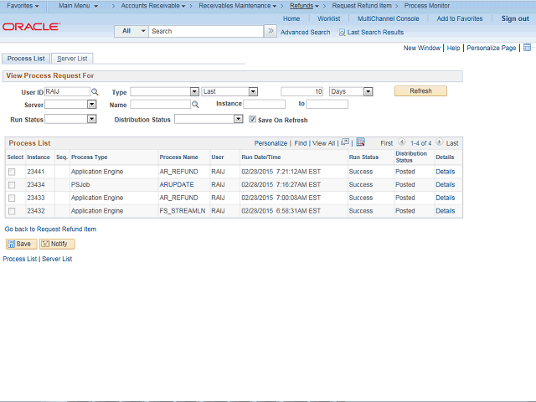Open the Process List grid popup icon
This screenshot has height=402, width=536.
tap(344, 142)
